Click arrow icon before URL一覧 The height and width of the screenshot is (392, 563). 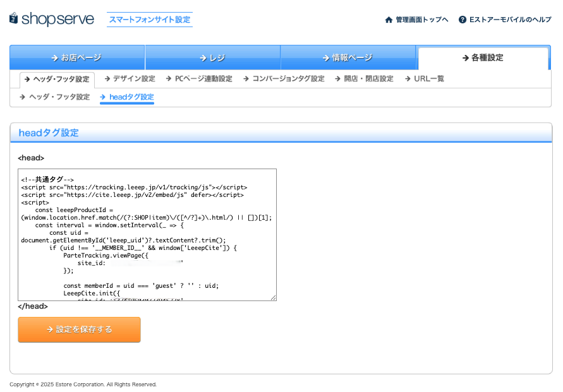click(408, 78)
